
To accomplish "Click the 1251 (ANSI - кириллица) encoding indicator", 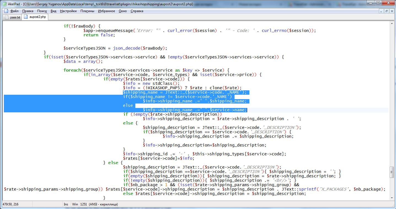I will pyautogui.click(x=99, y=204).
